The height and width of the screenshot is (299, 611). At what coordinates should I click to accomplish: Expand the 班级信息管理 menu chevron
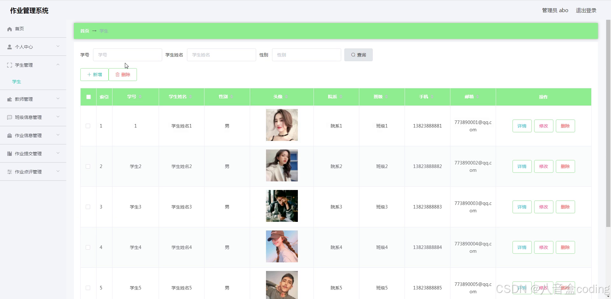coord(58,117)
